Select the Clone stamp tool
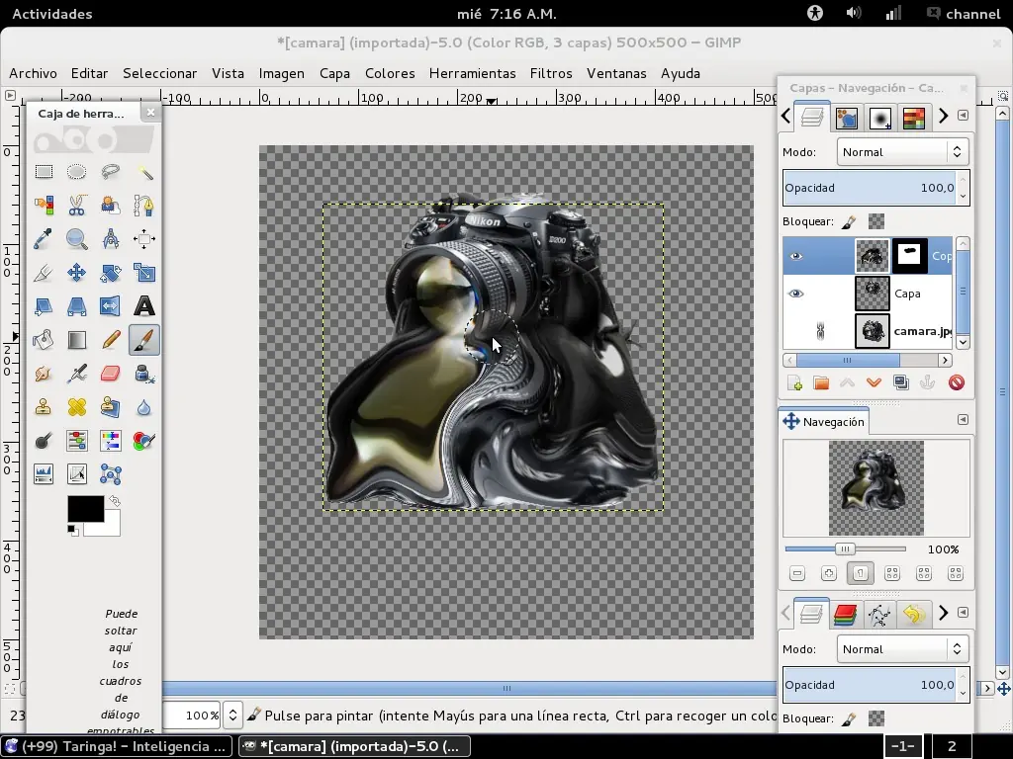Screen dimensions: 1013x759 (44, 406)
